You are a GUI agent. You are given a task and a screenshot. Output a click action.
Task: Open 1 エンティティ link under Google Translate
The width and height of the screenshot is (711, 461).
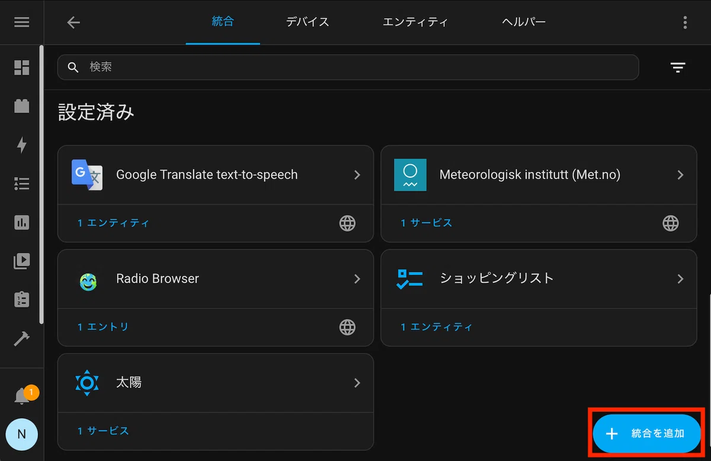(x=113, y=223)
